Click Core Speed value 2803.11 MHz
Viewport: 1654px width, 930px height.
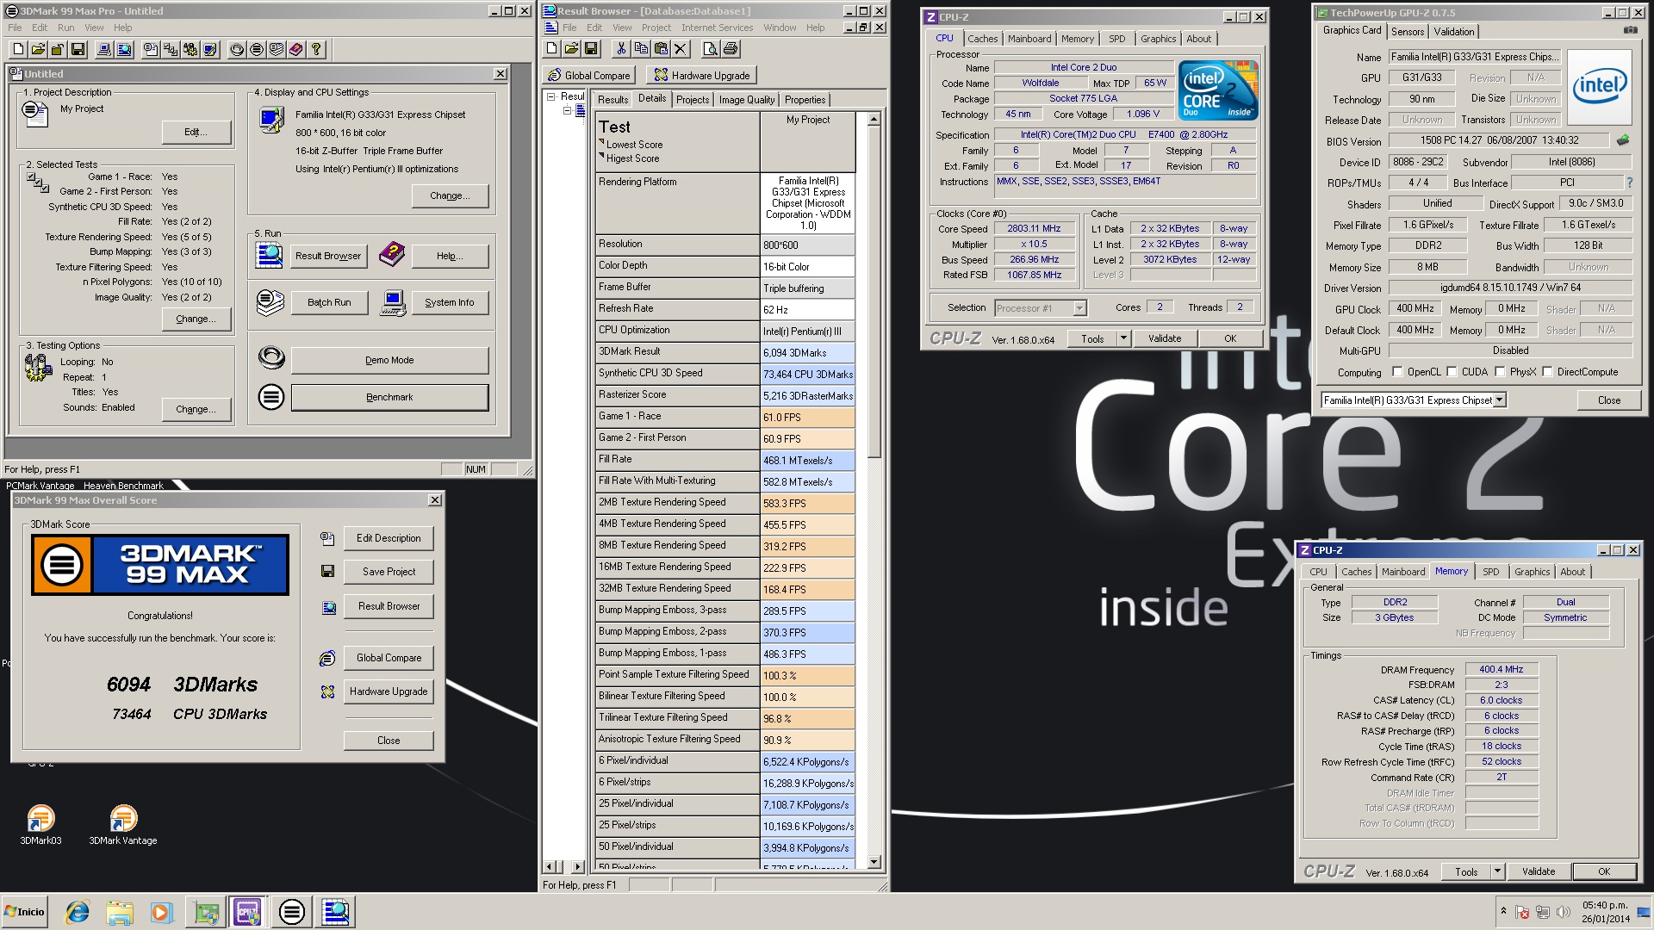click(x=1034, y=228)
